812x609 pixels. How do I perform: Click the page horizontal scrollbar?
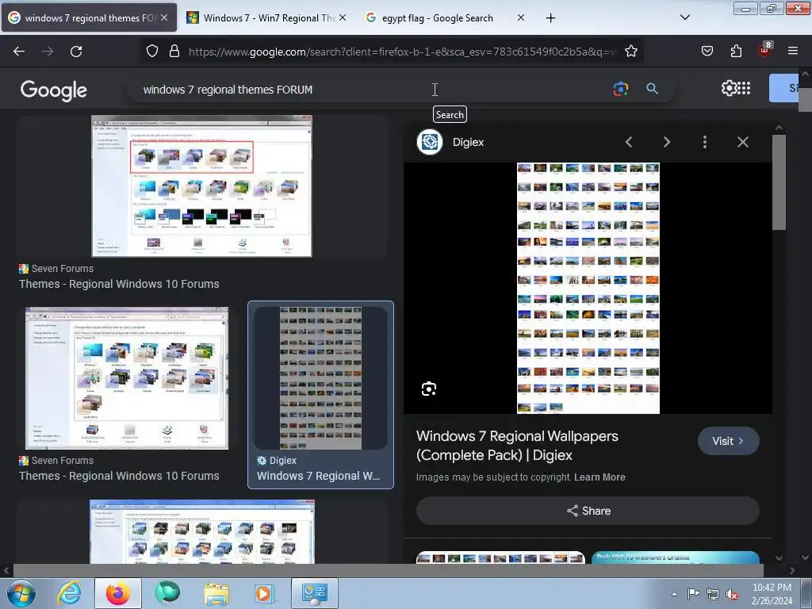[x=389, y=571]
